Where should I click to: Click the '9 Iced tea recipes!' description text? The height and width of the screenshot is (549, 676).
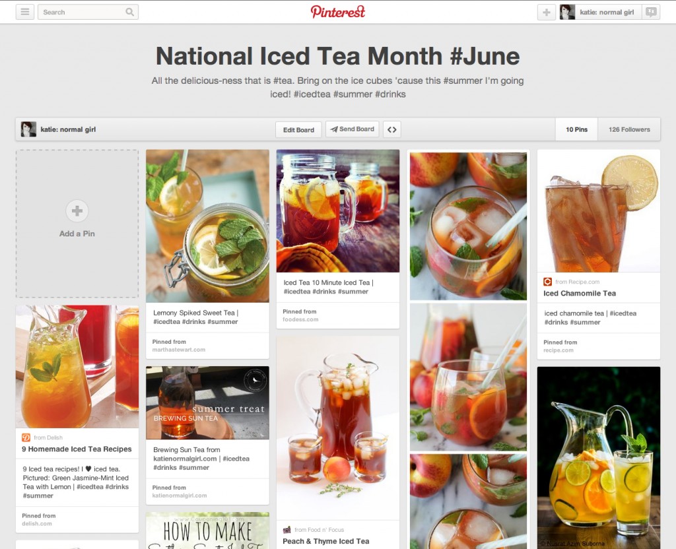tap(76, 482)
